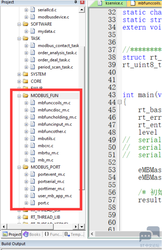This screenshot has width=162, height=250.
Task: Collapse the TASK folder
Action: (x=19, y=39)
